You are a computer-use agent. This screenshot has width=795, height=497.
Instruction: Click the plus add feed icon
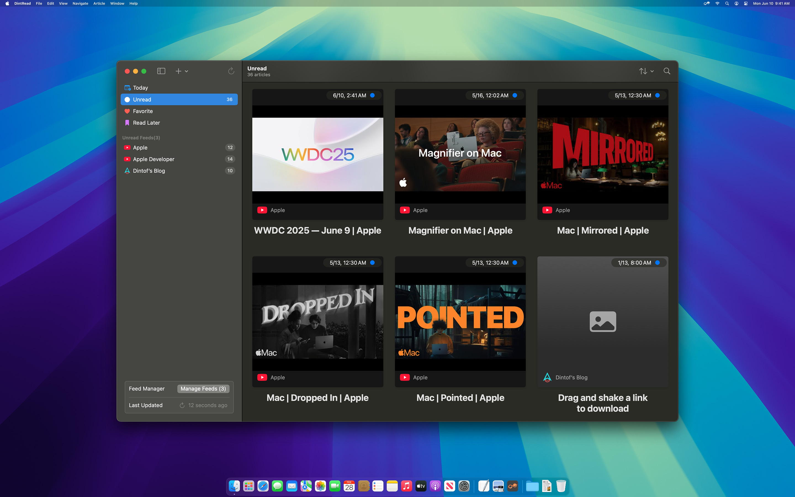pos(178,71)
